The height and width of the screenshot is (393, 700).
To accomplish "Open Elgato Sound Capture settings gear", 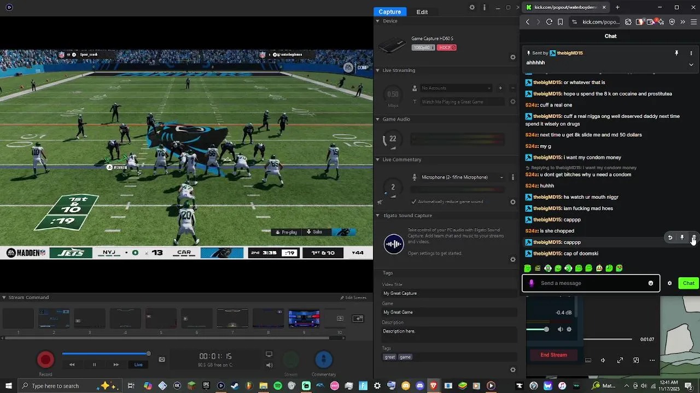I will click(x=513, y=260).
